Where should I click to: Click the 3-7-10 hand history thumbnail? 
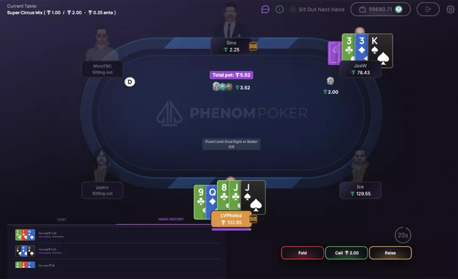[x=25, y=235]
